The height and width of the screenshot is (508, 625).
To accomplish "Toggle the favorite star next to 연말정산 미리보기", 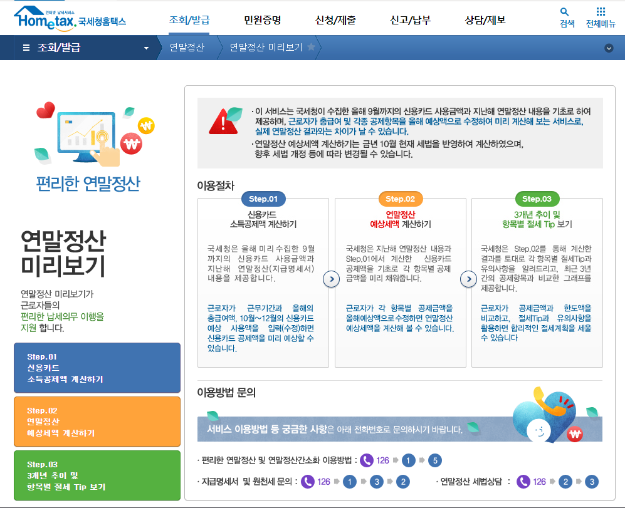I will [x=312, y=47].
